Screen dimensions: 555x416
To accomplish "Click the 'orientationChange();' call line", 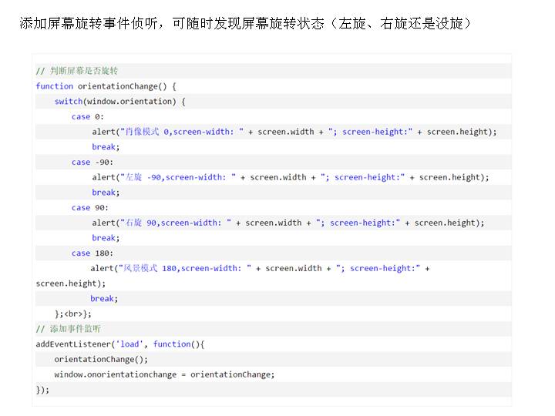I will (101, 359).
